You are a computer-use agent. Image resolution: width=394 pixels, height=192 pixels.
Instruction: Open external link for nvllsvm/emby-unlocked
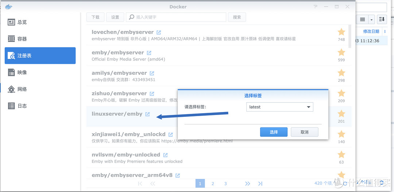tap(165, 155)
